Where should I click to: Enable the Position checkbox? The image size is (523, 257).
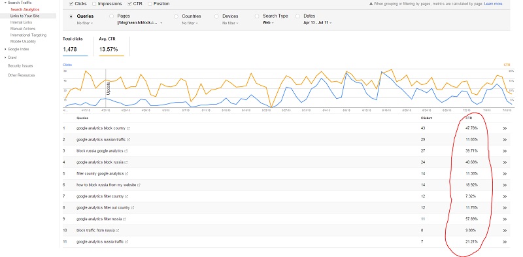pyautogui.click(x=150, y=4)
